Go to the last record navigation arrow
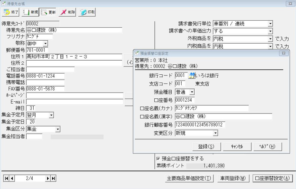296x189 pixels. pos(53,179)
